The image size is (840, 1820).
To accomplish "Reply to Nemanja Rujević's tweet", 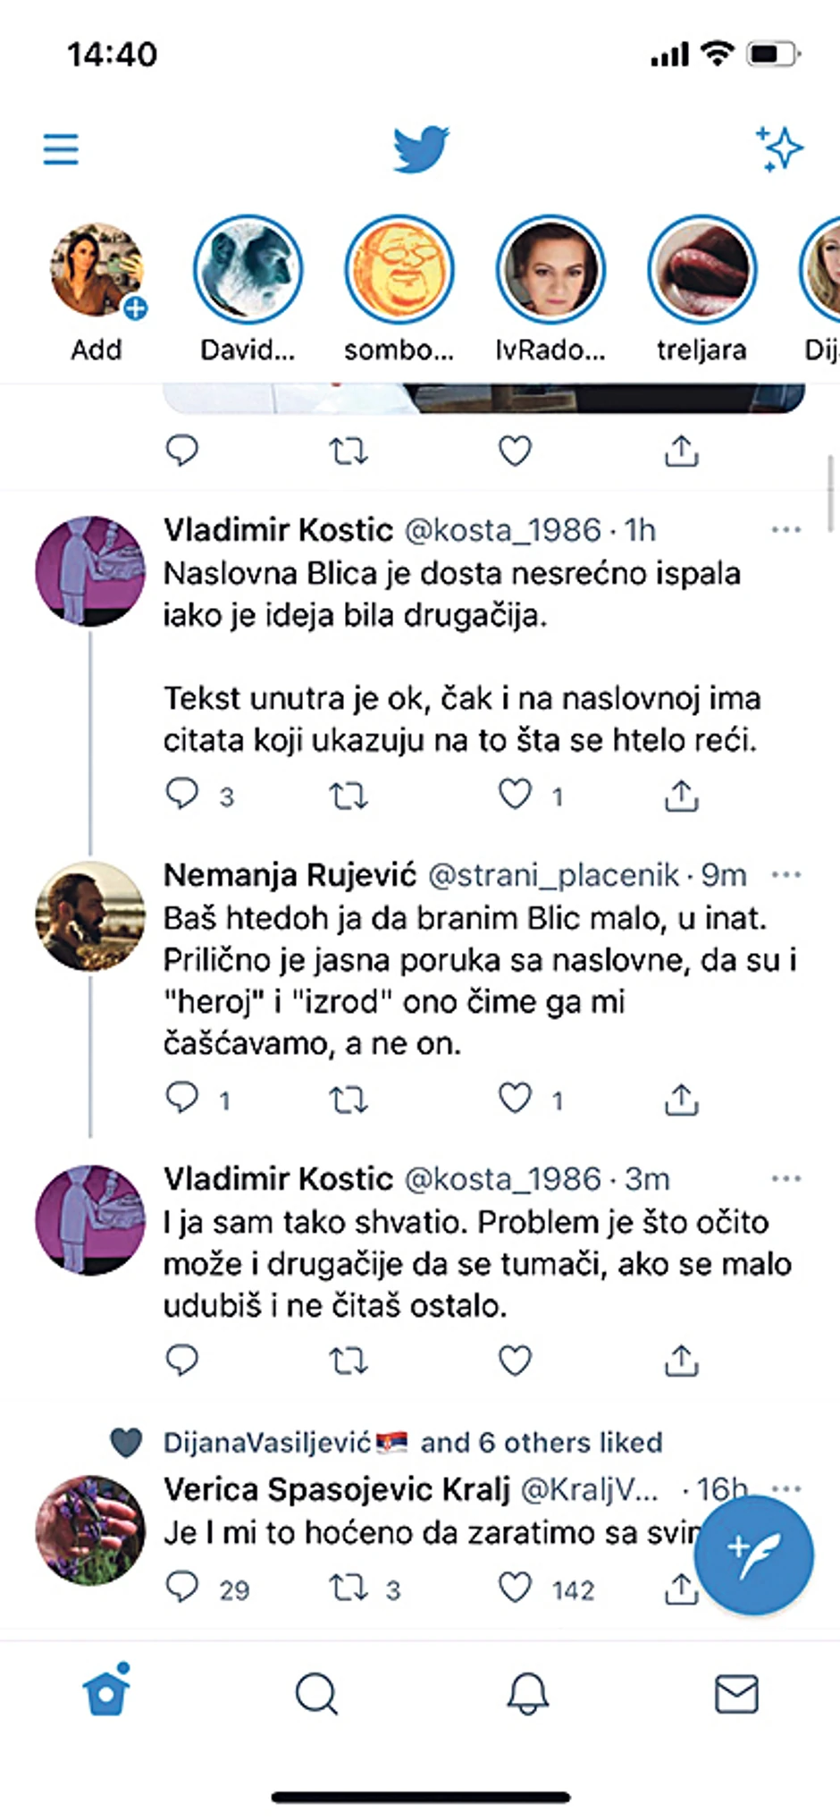I will click(x=182, y=1098).
